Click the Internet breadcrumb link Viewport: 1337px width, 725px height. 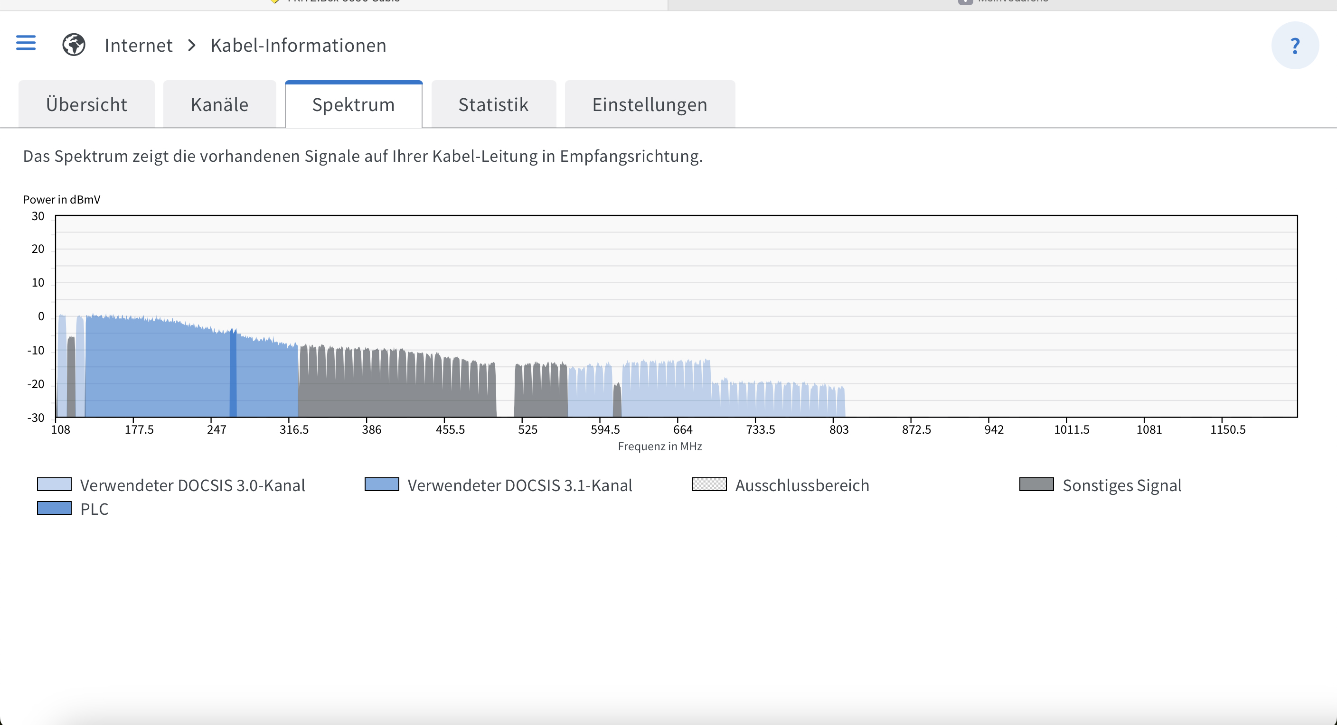tap(138, 46)
